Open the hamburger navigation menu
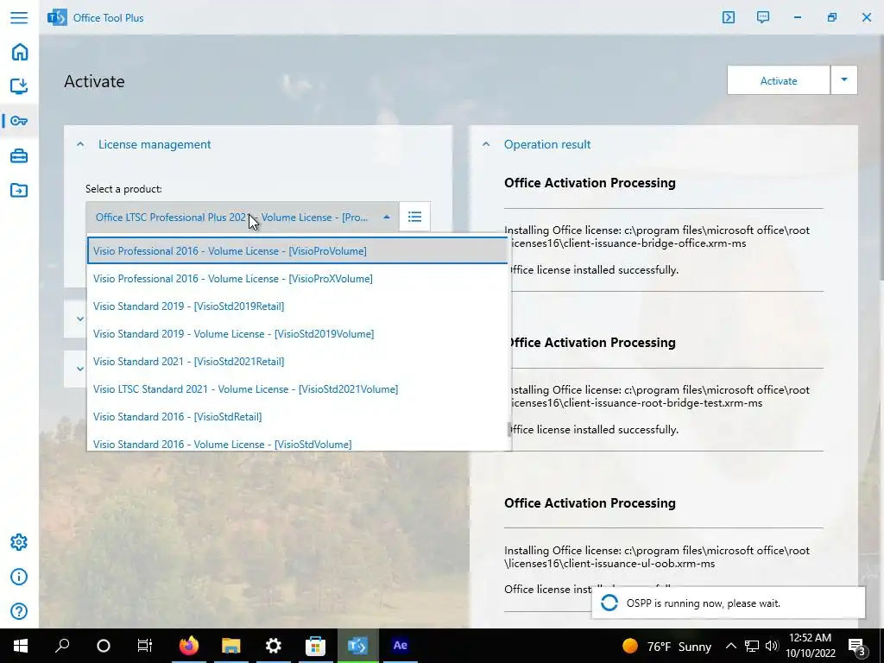 [x=19, y=17]
